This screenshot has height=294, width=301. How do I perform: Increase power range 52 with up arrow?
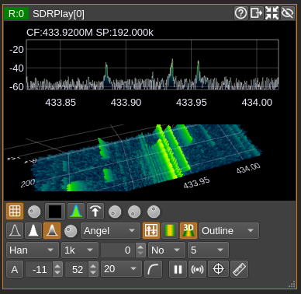(x=93, y=266)
